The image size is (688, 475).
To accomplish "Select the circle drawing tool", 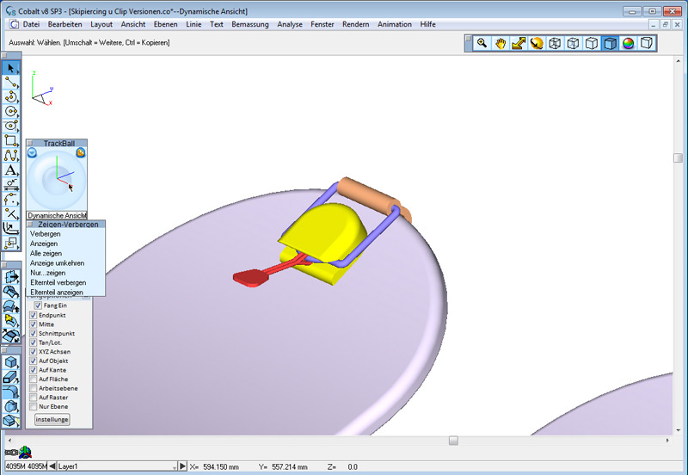I will (x=11, y=111).
